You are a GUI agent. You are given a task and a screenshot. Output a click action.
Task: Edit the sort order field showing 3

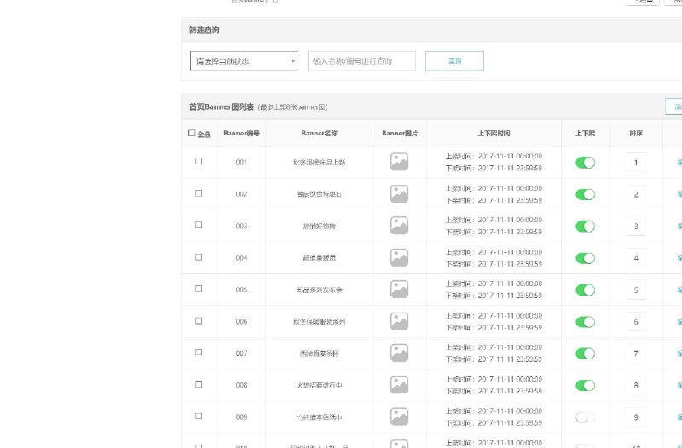tap(636, 227)
